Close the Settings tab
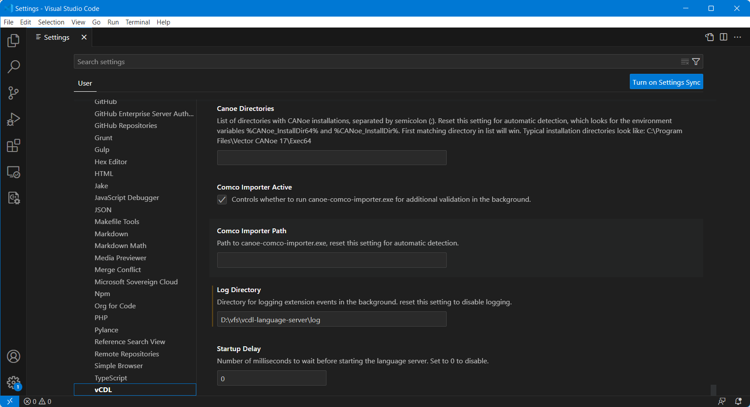The width and height of the screenshot is (750, 407). coord(84,37)
